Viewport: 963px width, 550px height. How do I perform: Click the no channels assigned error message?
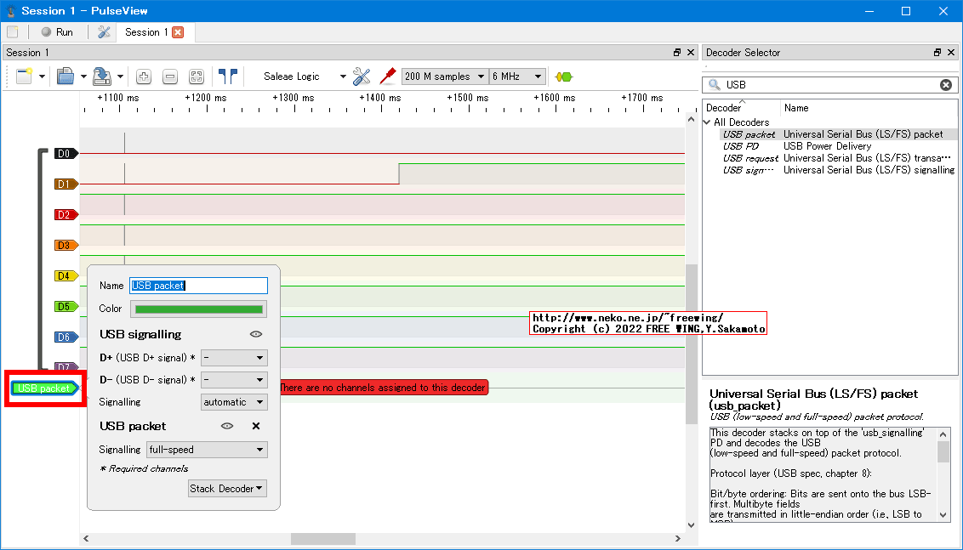383,388
